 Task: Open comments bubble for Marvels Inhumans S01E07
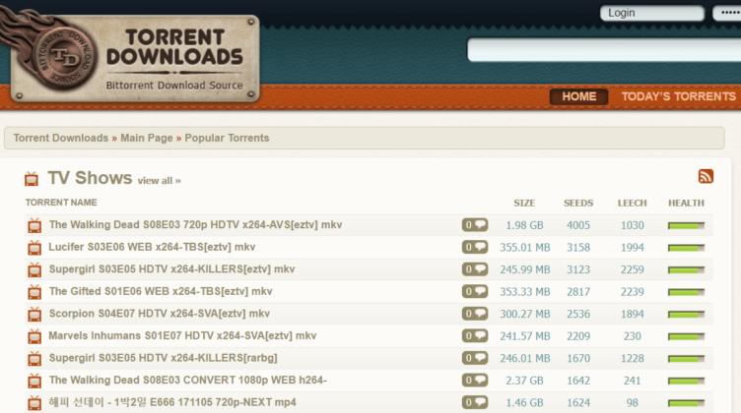coord(475,335)
